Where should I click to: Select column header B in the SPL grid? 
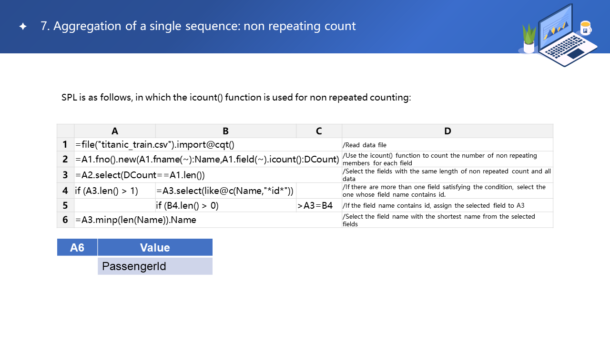[225, 131]
